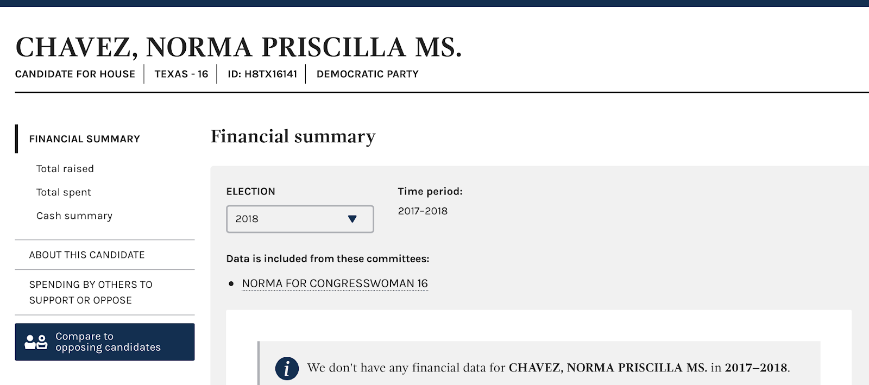Jump to Total raised section
This screenshot has width=869, height=385.
click(x=65, y=169)
